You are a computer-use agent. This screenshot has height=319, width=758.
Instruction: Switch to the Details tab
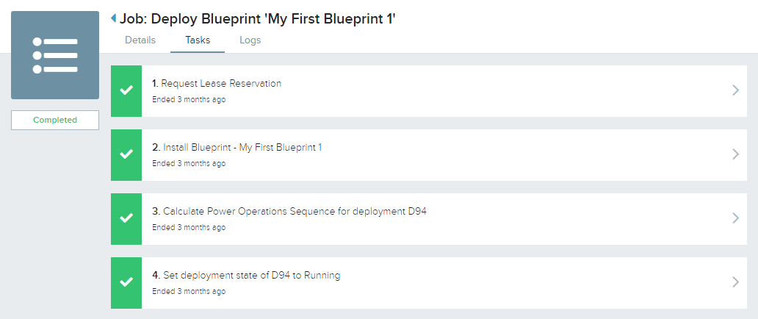click(x=140, y=40)
